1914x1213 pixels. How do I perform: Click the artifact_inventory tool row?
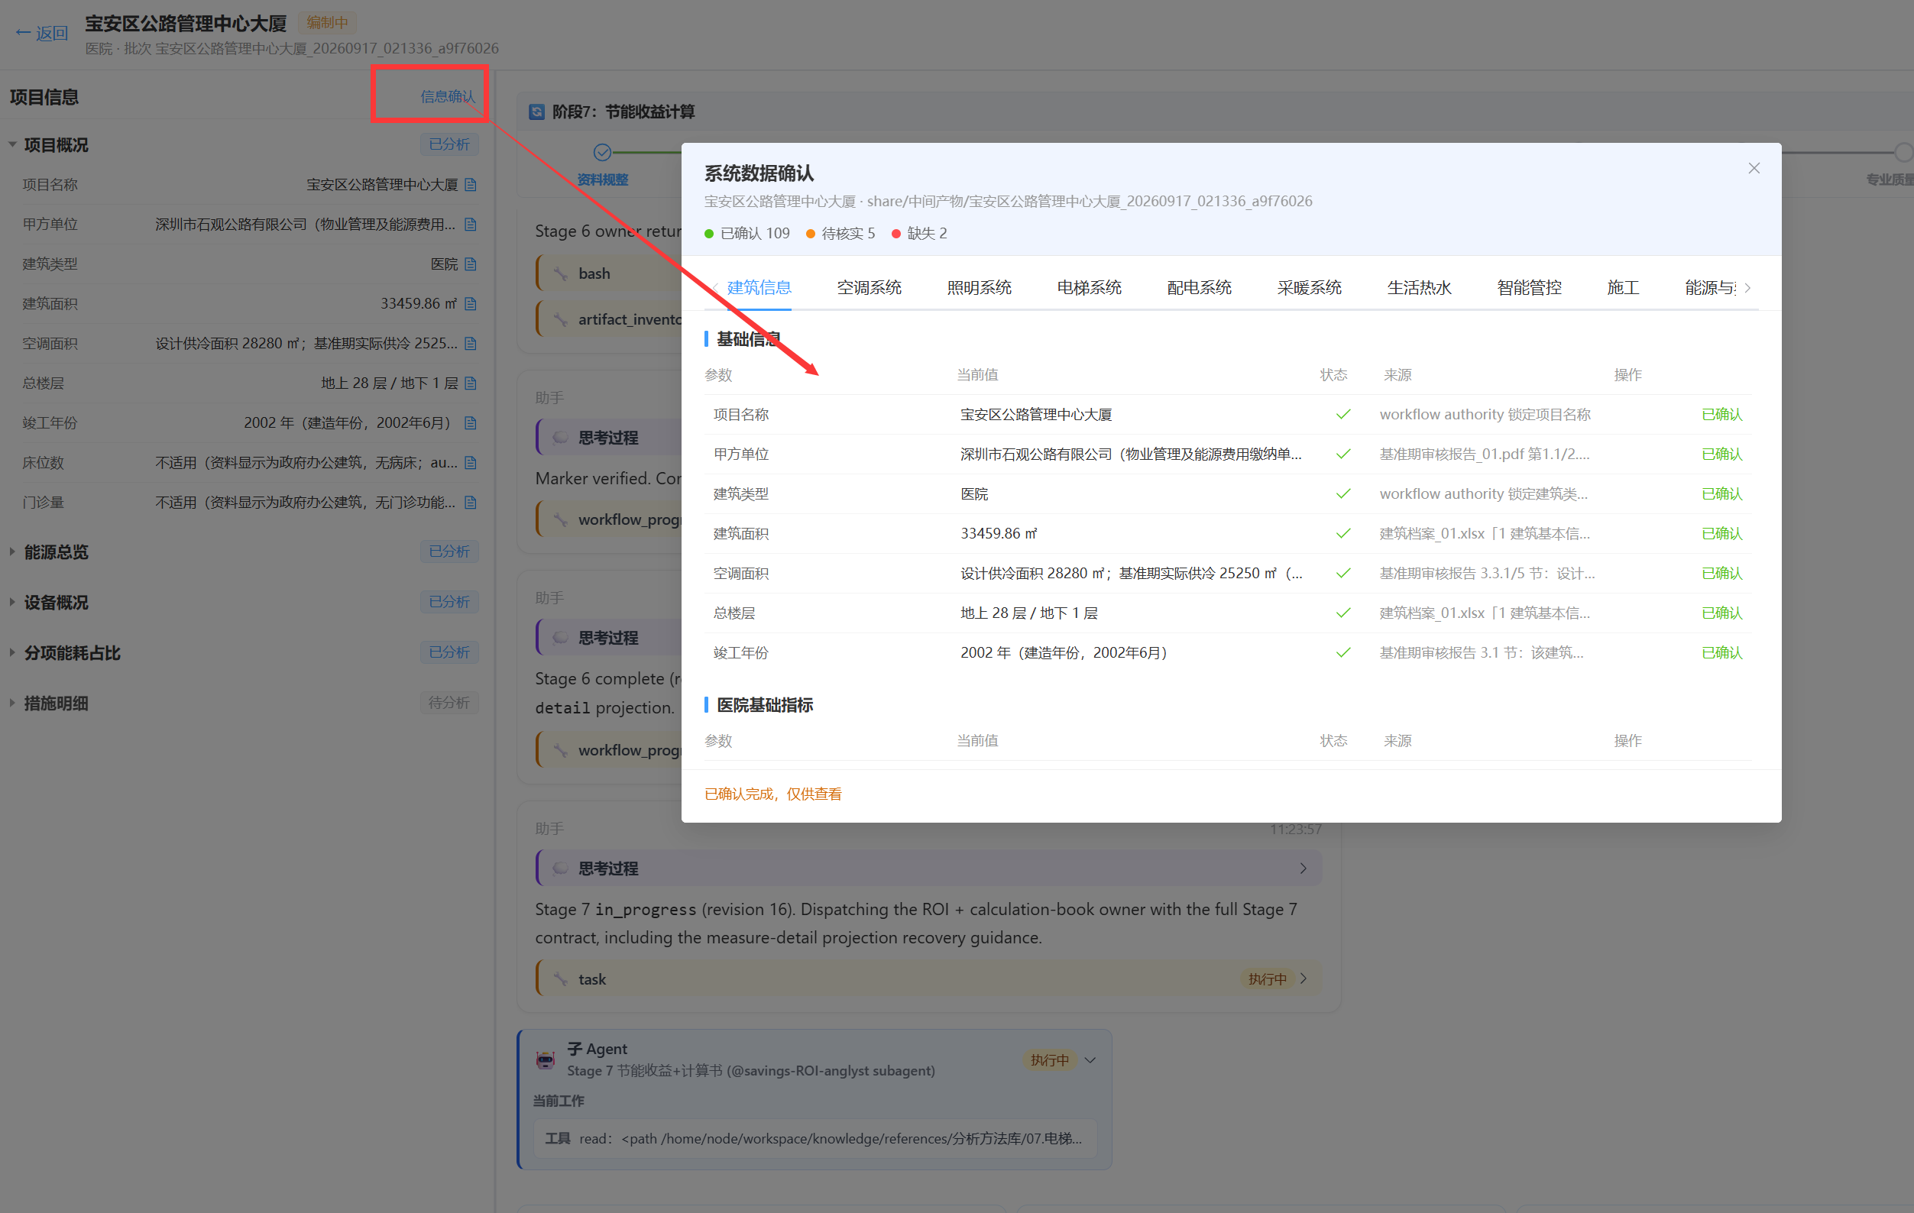tap(609, 319)
